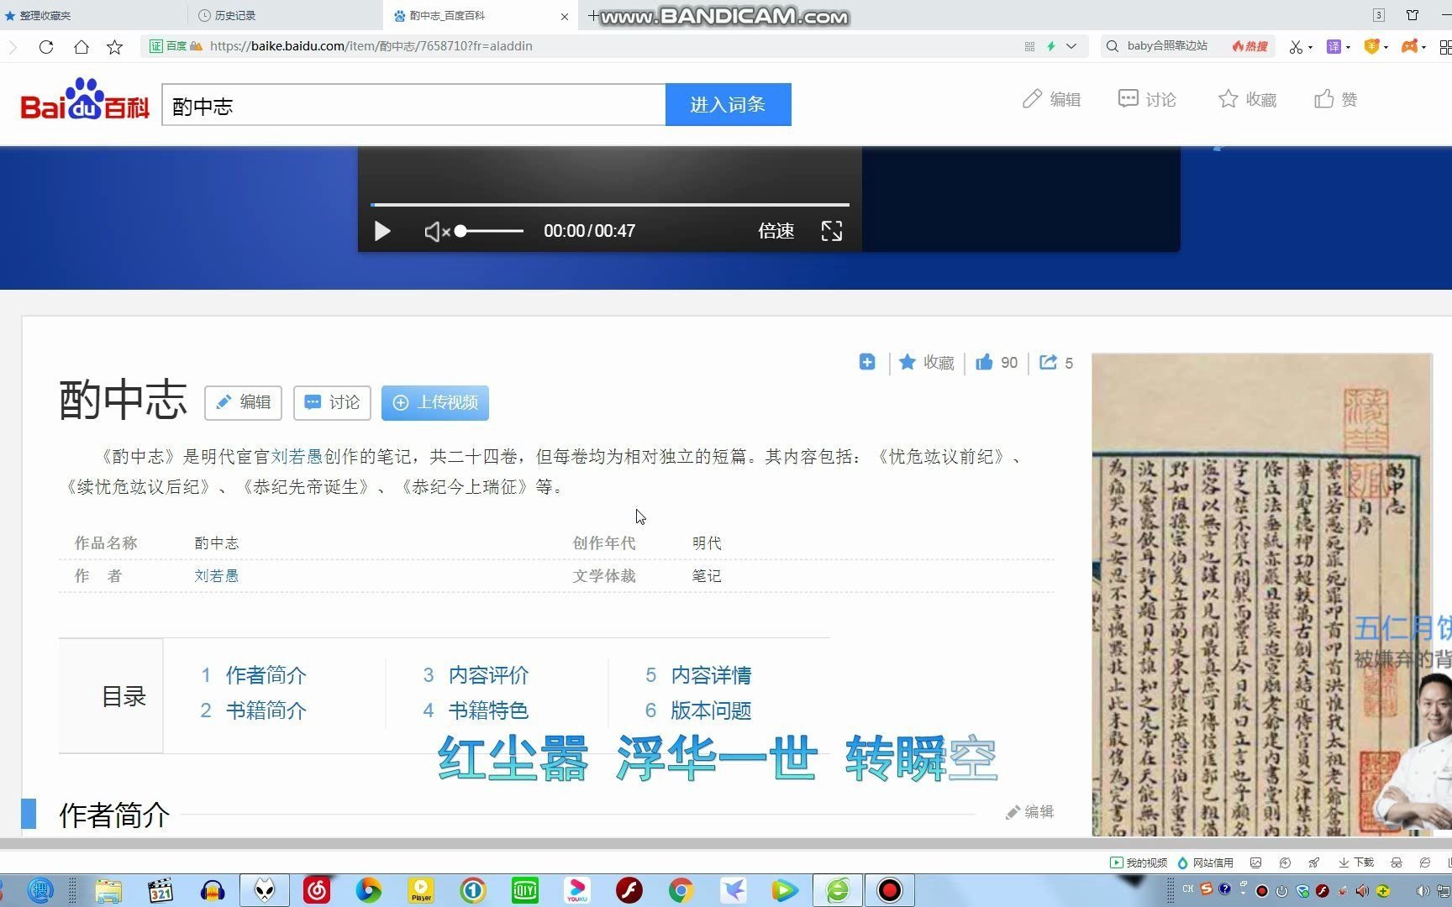Click the video progress bar
Viewport: 1452px width, 907px height.
tap(610, 204)
